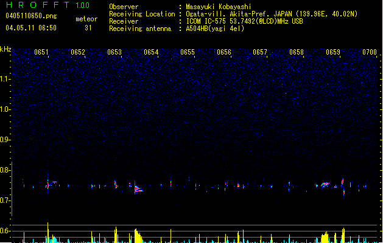Click the 0653 time marker

[114, 52]
